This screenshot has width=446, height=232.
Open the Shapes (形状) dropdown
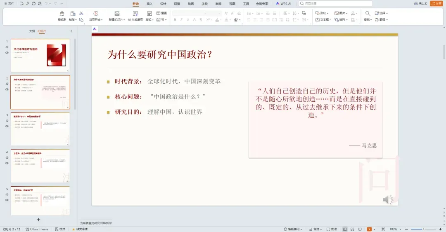click(x=322, y=13)
